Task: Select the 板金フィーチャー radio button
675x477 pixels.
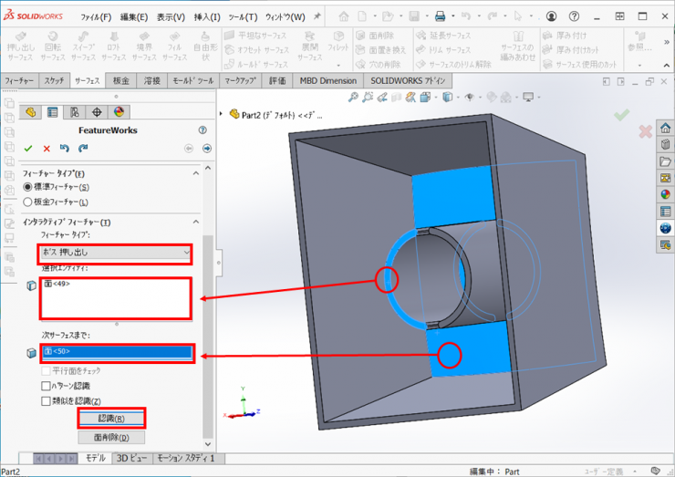Action: pyautogui.click(x=27, y=202)
